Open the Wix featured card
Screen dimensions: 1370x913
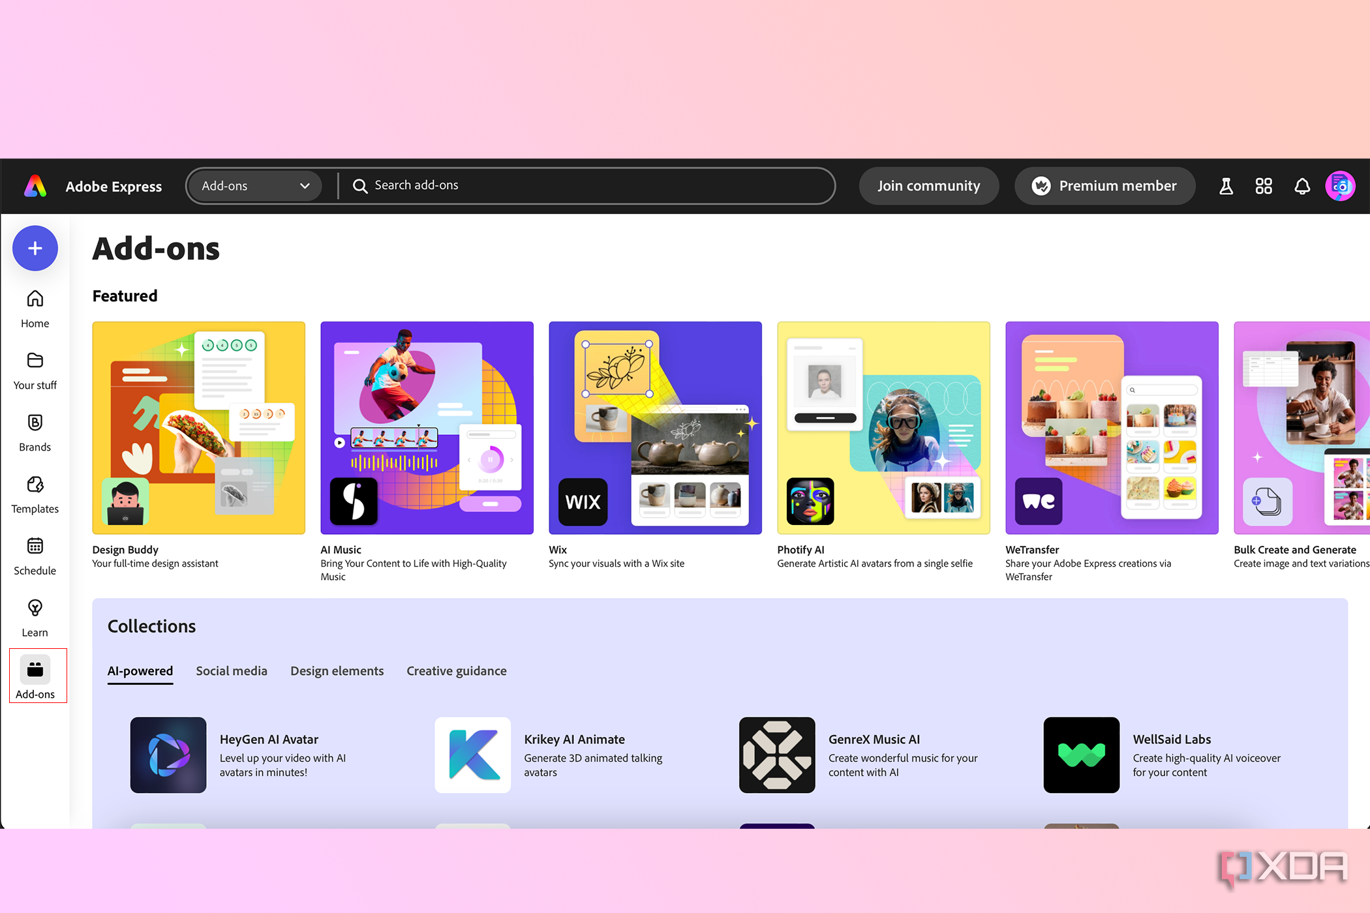click(x=656, y=428)
